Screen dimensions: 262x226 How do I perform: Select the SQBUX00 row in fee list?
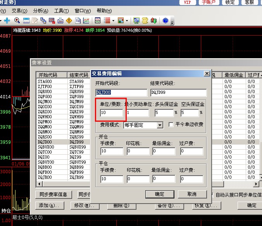(x=46, y=147)
